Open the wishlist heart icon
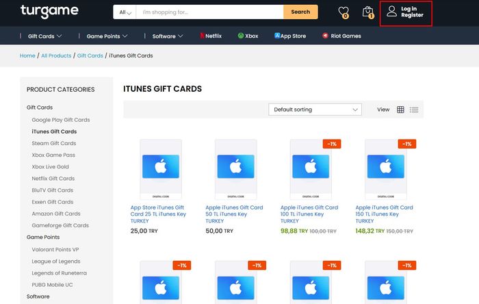 click(x=344, y=12)
